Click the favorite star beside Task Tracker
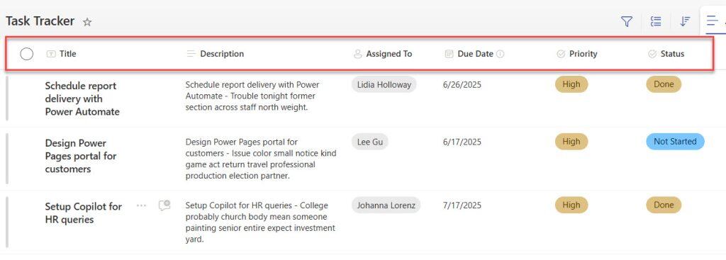Viewport: 726px width, 260px height. point(87,22)
